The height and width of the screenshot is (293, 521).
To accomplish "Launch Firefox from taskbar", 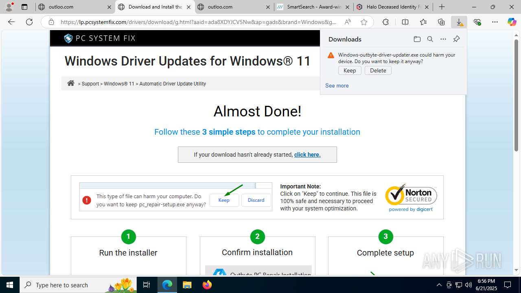I will pos(207,285).
